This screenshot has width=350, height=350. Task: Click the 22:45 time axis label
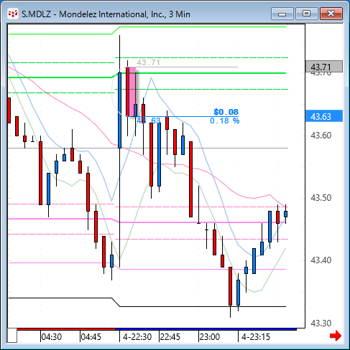[x=170, y=337]
